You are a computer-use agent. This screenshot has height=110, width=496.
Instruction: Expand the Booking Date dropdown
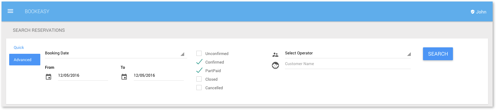coord(116,53)
